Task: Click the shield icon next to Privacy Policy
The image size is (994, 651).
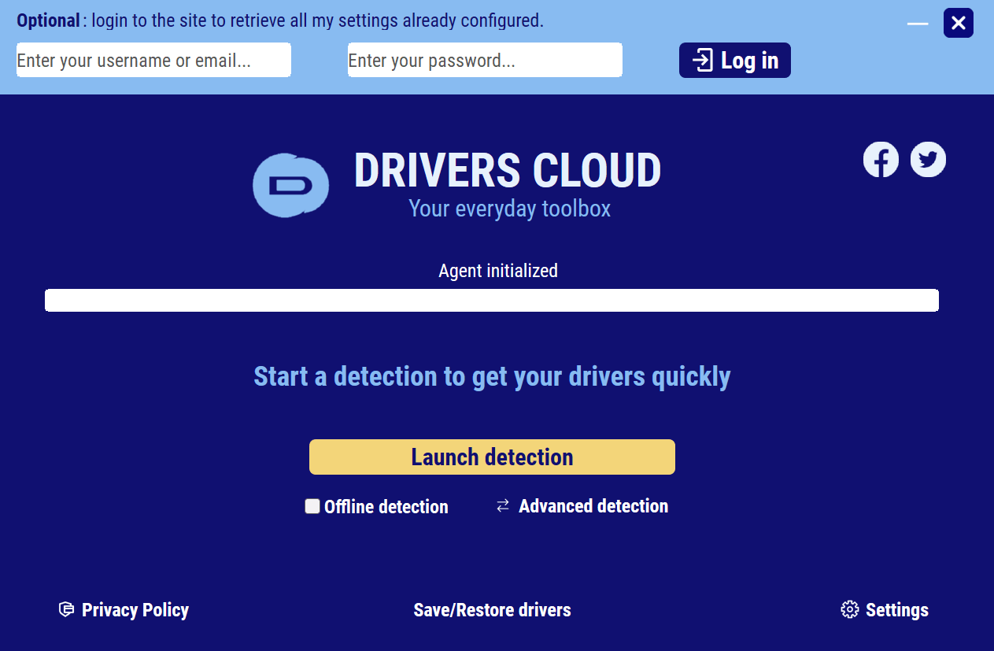Action: [66, 608]
